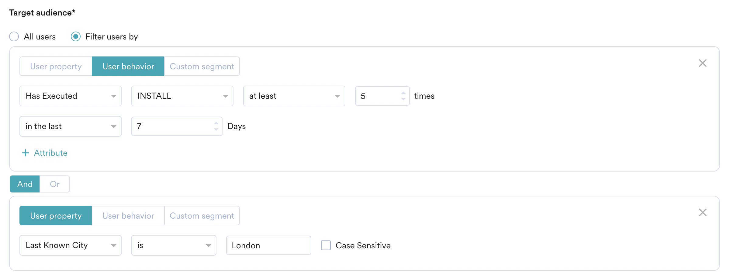The height and width of the screenshot is (279, 729).
Task: Expand the at least condition dropdown
Action: 294,96
